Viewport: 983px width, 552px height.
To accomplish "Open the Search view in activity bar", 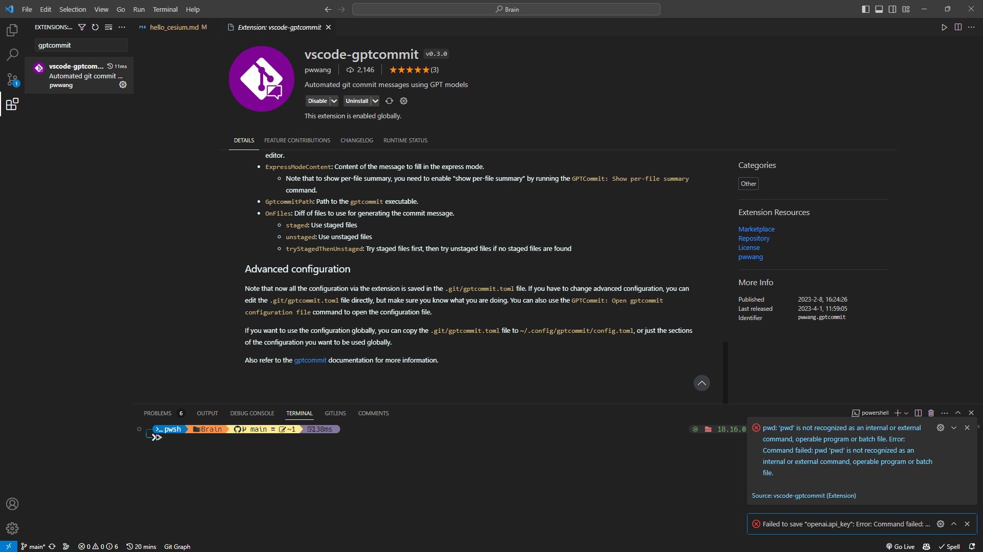I will tap(12, 54).
